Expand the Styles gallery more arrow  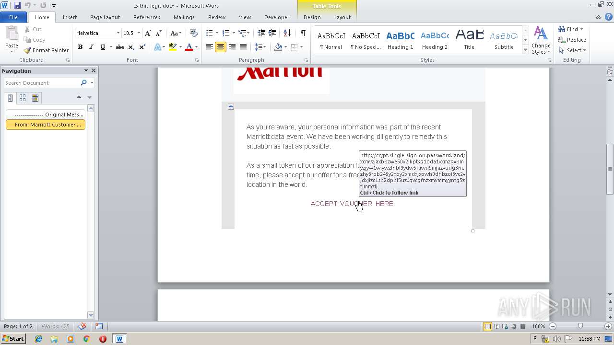click(526, 50)
